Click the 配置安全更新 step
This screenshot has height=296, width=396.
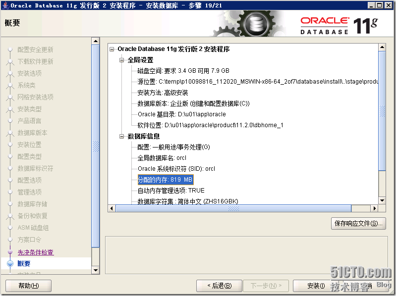coord(35,50)
